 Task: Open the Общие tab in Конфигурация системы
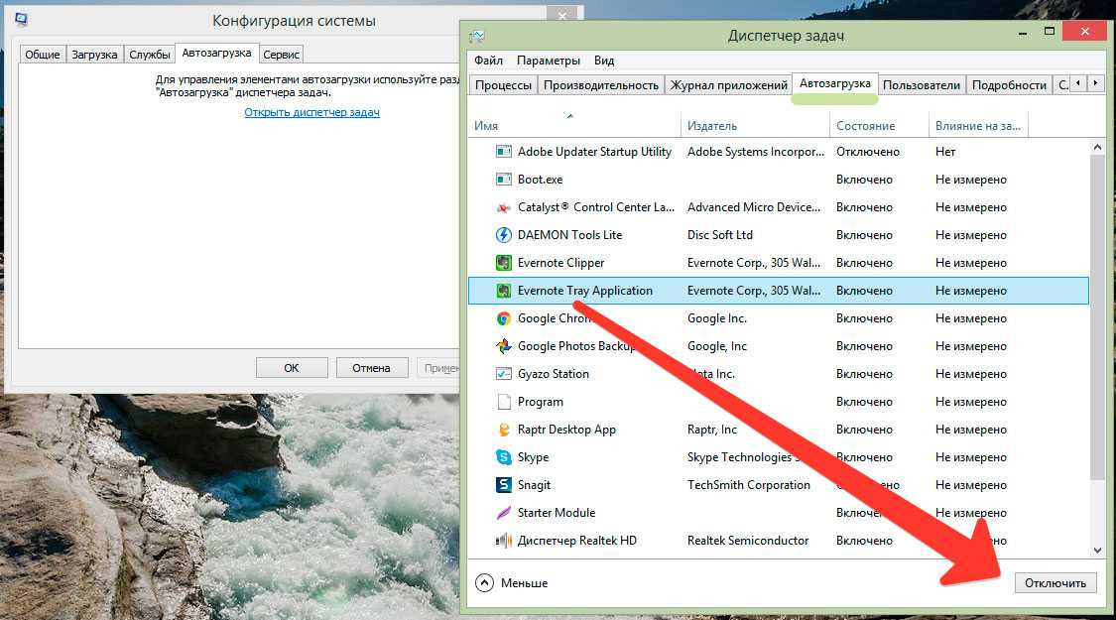[43, 55]
